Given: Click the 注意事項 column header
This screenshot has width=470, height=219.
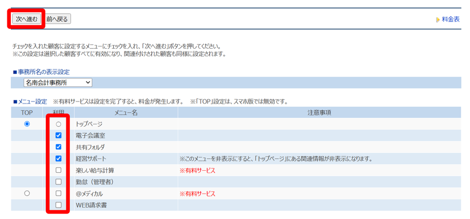Looking at the screenshot, I should pos(319,113).
